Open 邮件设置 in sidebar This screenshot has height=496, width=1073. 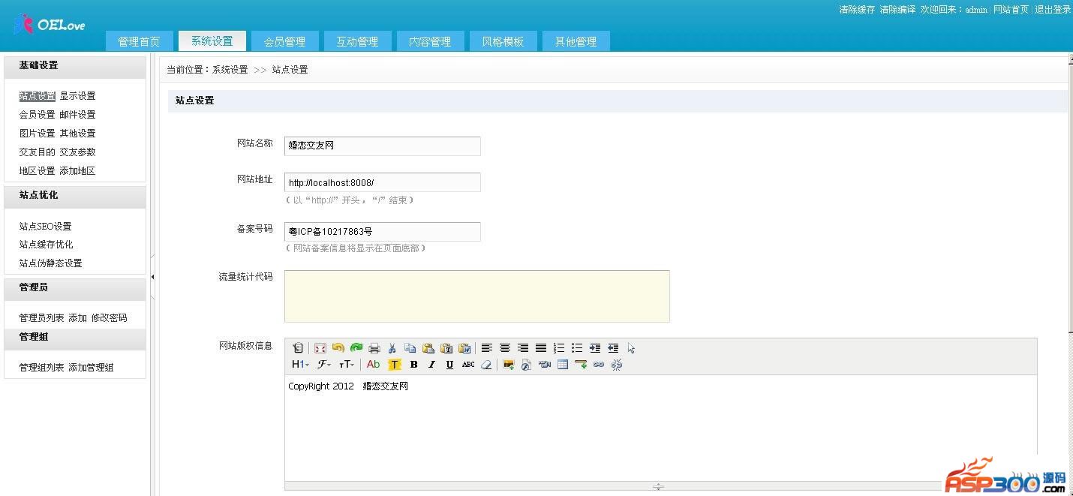tap(78, 115)
